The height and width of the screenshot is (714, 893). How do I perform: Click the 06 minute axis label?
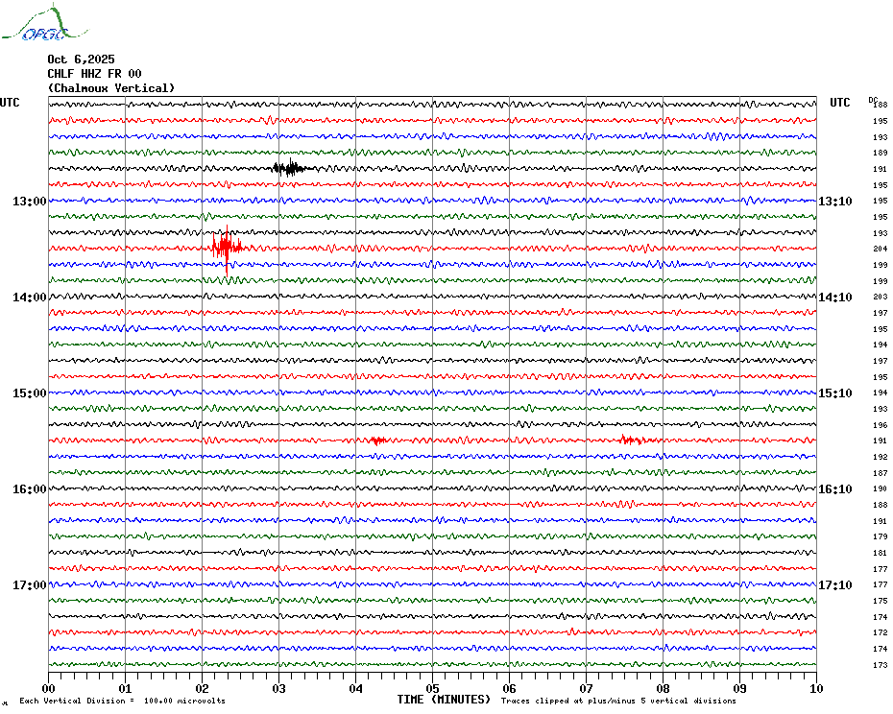(x=510, y=689)
